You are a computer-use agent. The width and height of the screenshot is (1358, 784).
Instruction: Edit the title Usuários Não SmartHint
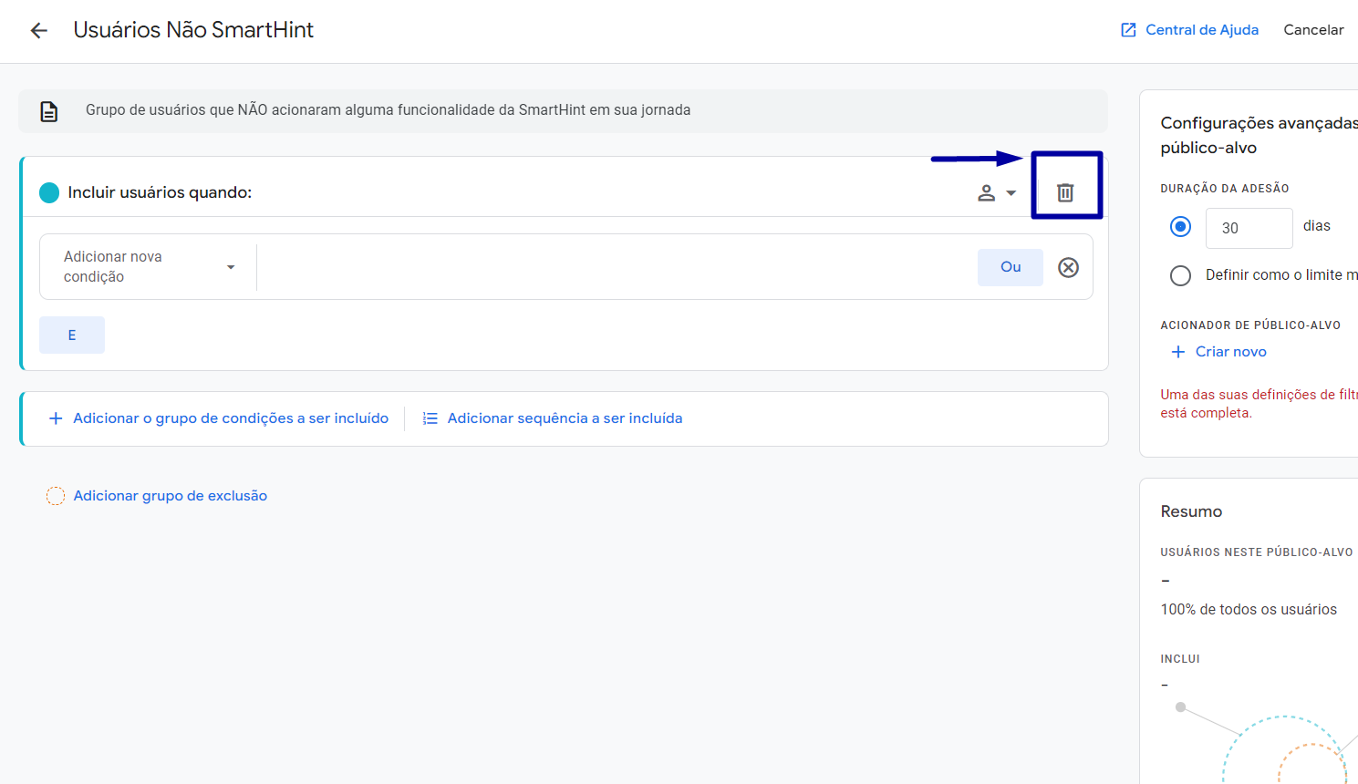coord(193,30)
